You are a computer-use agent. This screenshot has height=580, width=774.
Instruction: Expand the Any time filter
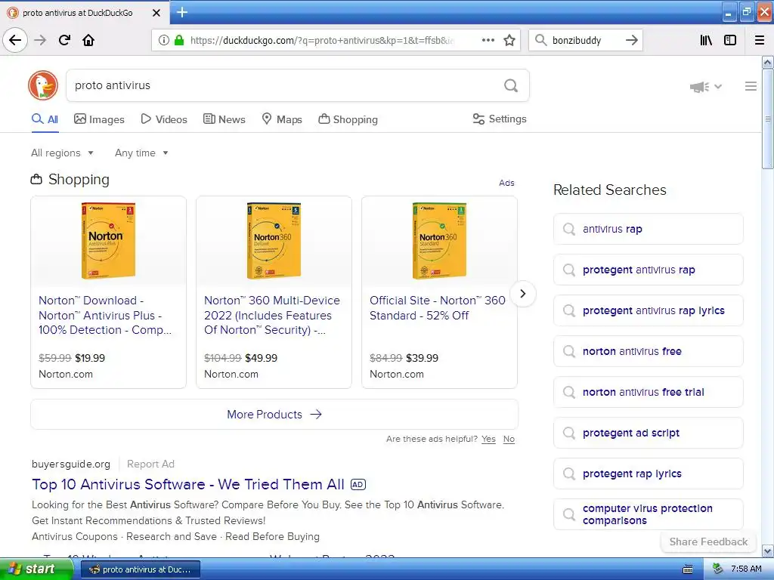[x=141, y=153]
